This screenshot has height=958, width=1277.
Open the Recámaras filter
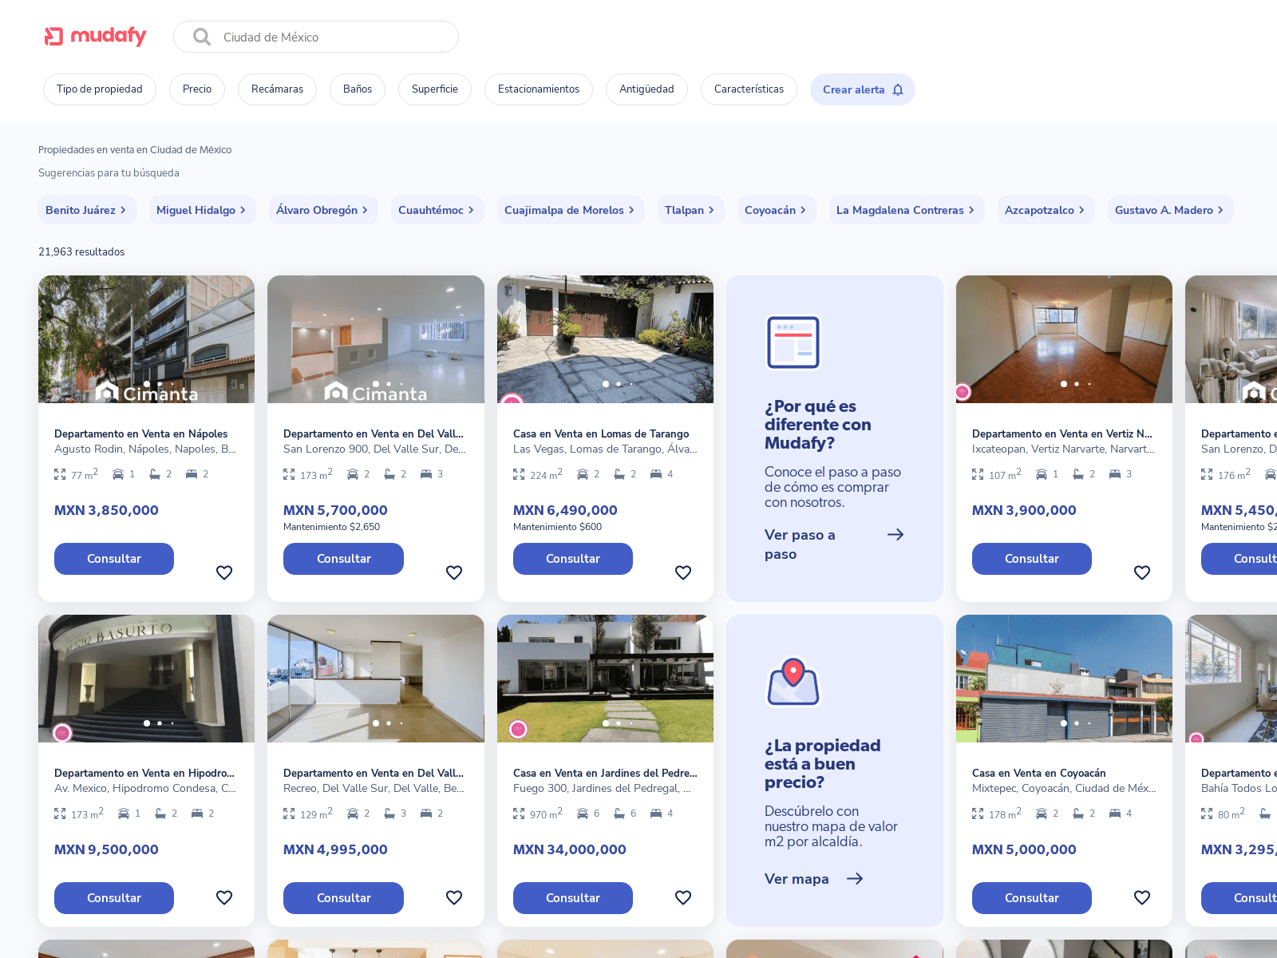(x=277, y=89)
